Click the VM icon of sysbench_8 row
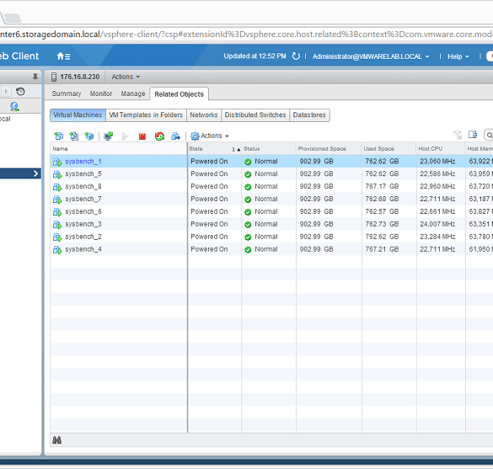 tap(57, 187)
